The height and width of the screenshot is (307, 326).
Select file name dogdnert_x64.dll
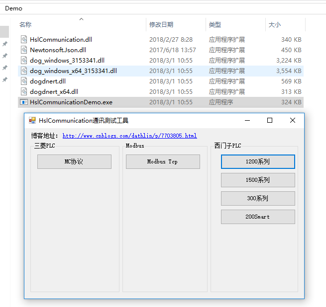tap(54, 91)
